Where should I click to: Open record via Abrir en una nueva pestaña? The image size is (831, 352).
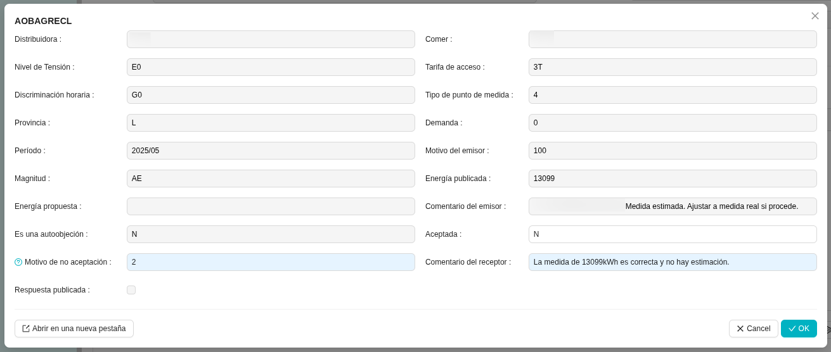coord(74,329)
